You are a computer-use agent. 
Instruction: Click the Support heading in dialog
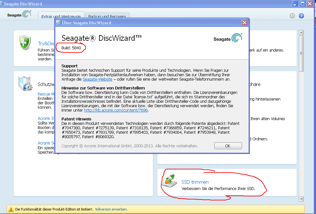coord(70,66)
